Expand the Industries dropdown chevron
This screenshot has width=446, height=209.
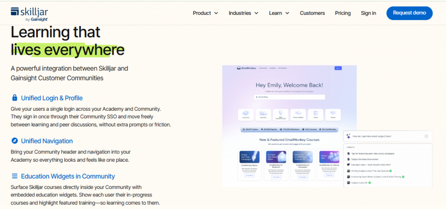[x=256, y=13]
